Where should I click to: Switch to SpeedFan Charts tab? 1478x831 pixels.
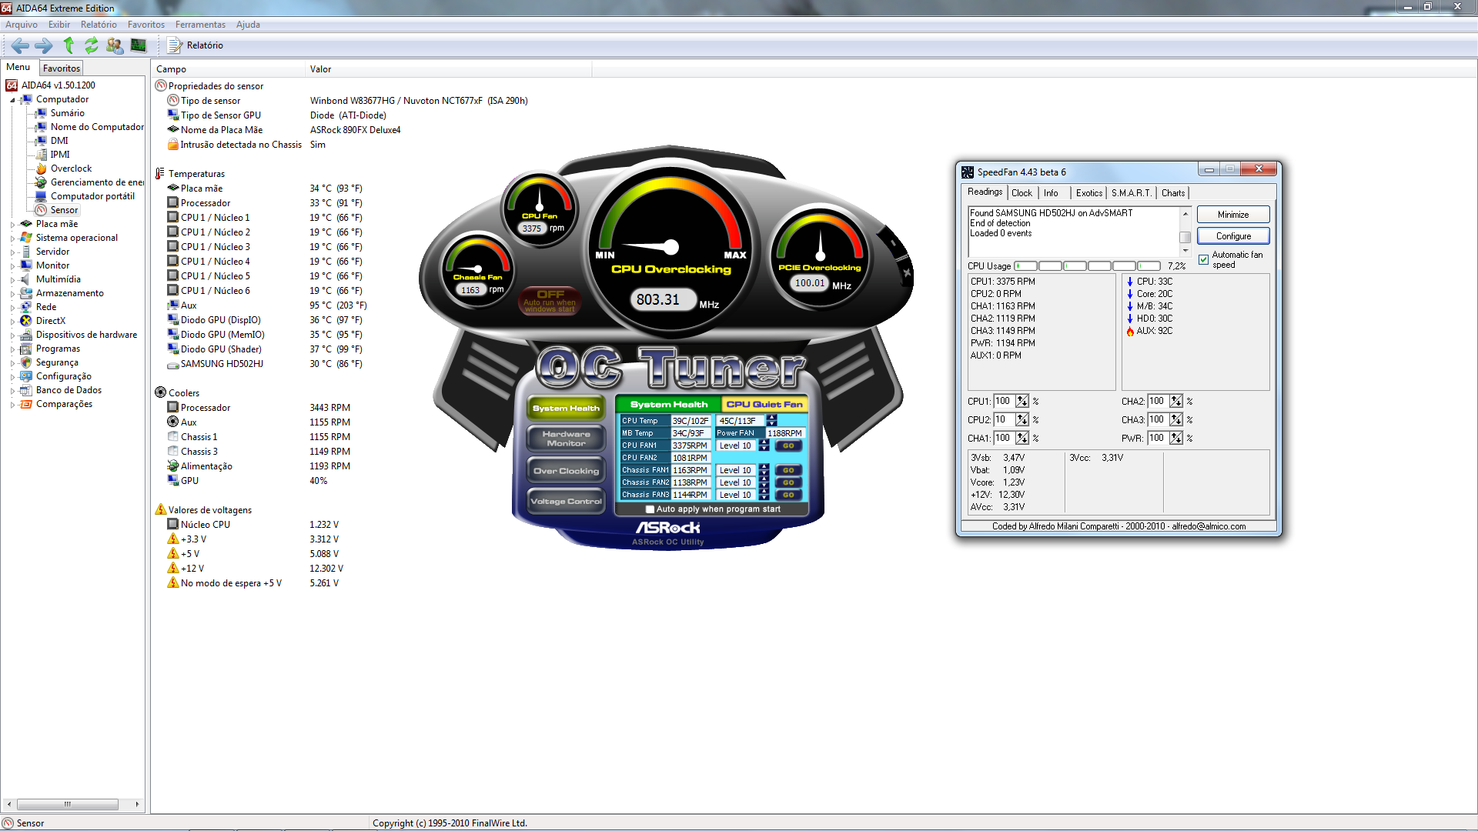[1173, 193]
